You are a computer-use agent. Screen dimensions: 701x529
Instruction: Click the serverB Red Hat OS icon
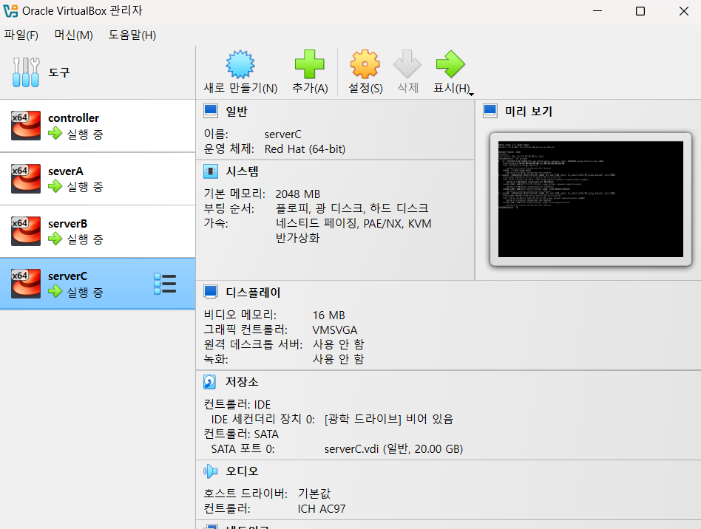[26, 231]
